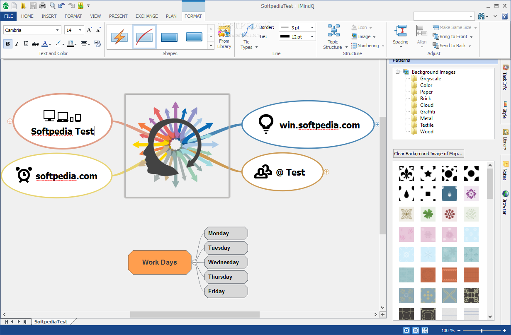Toggle underline formatting

coord(26,43)
